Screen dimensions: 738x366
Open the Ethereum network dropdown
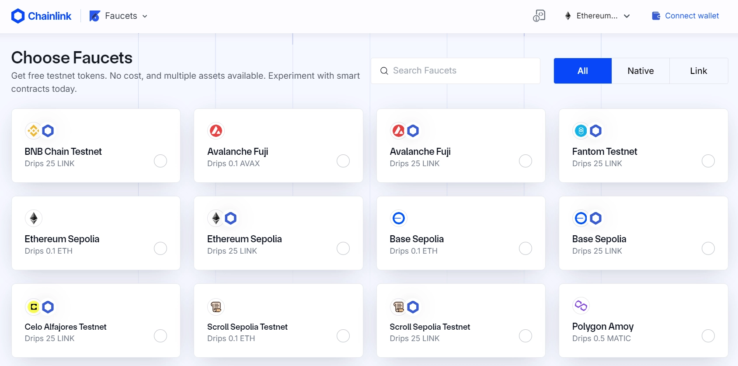[597, 16]
